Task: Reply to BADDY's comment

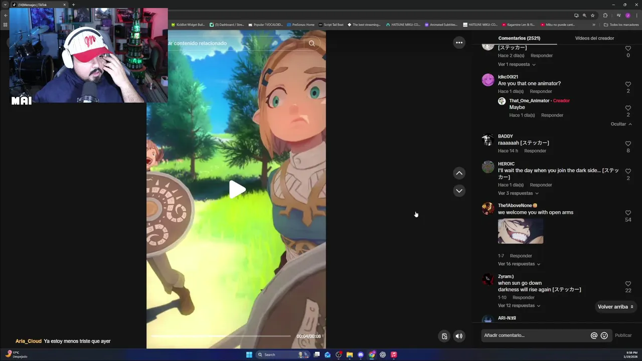Action: point(535,151)
